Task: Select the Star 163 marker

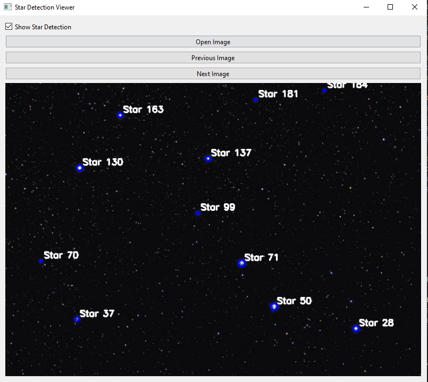Action: click(x=120, y=114)
